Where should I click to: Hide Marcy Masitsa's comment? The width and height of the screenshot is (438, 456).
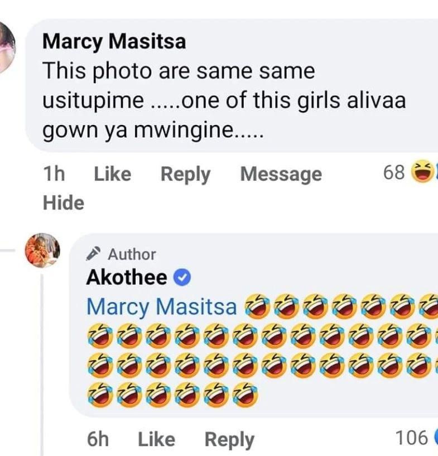coord(63,203)
